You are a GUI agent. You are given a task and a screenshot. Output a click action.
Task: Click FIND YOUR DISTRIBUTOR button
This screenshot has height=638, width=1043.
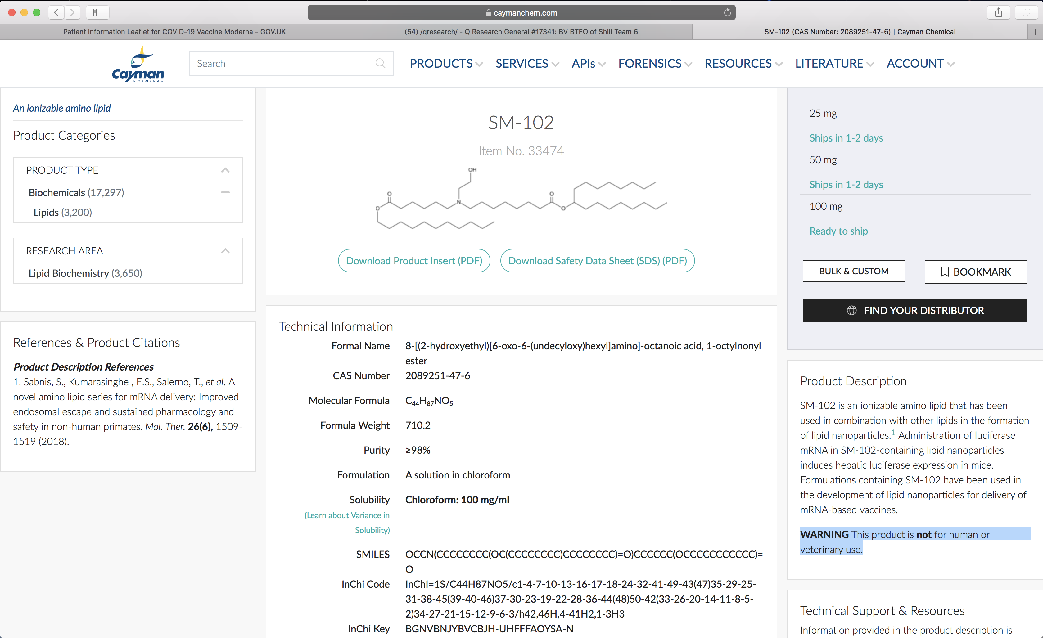tap(915, 310)
